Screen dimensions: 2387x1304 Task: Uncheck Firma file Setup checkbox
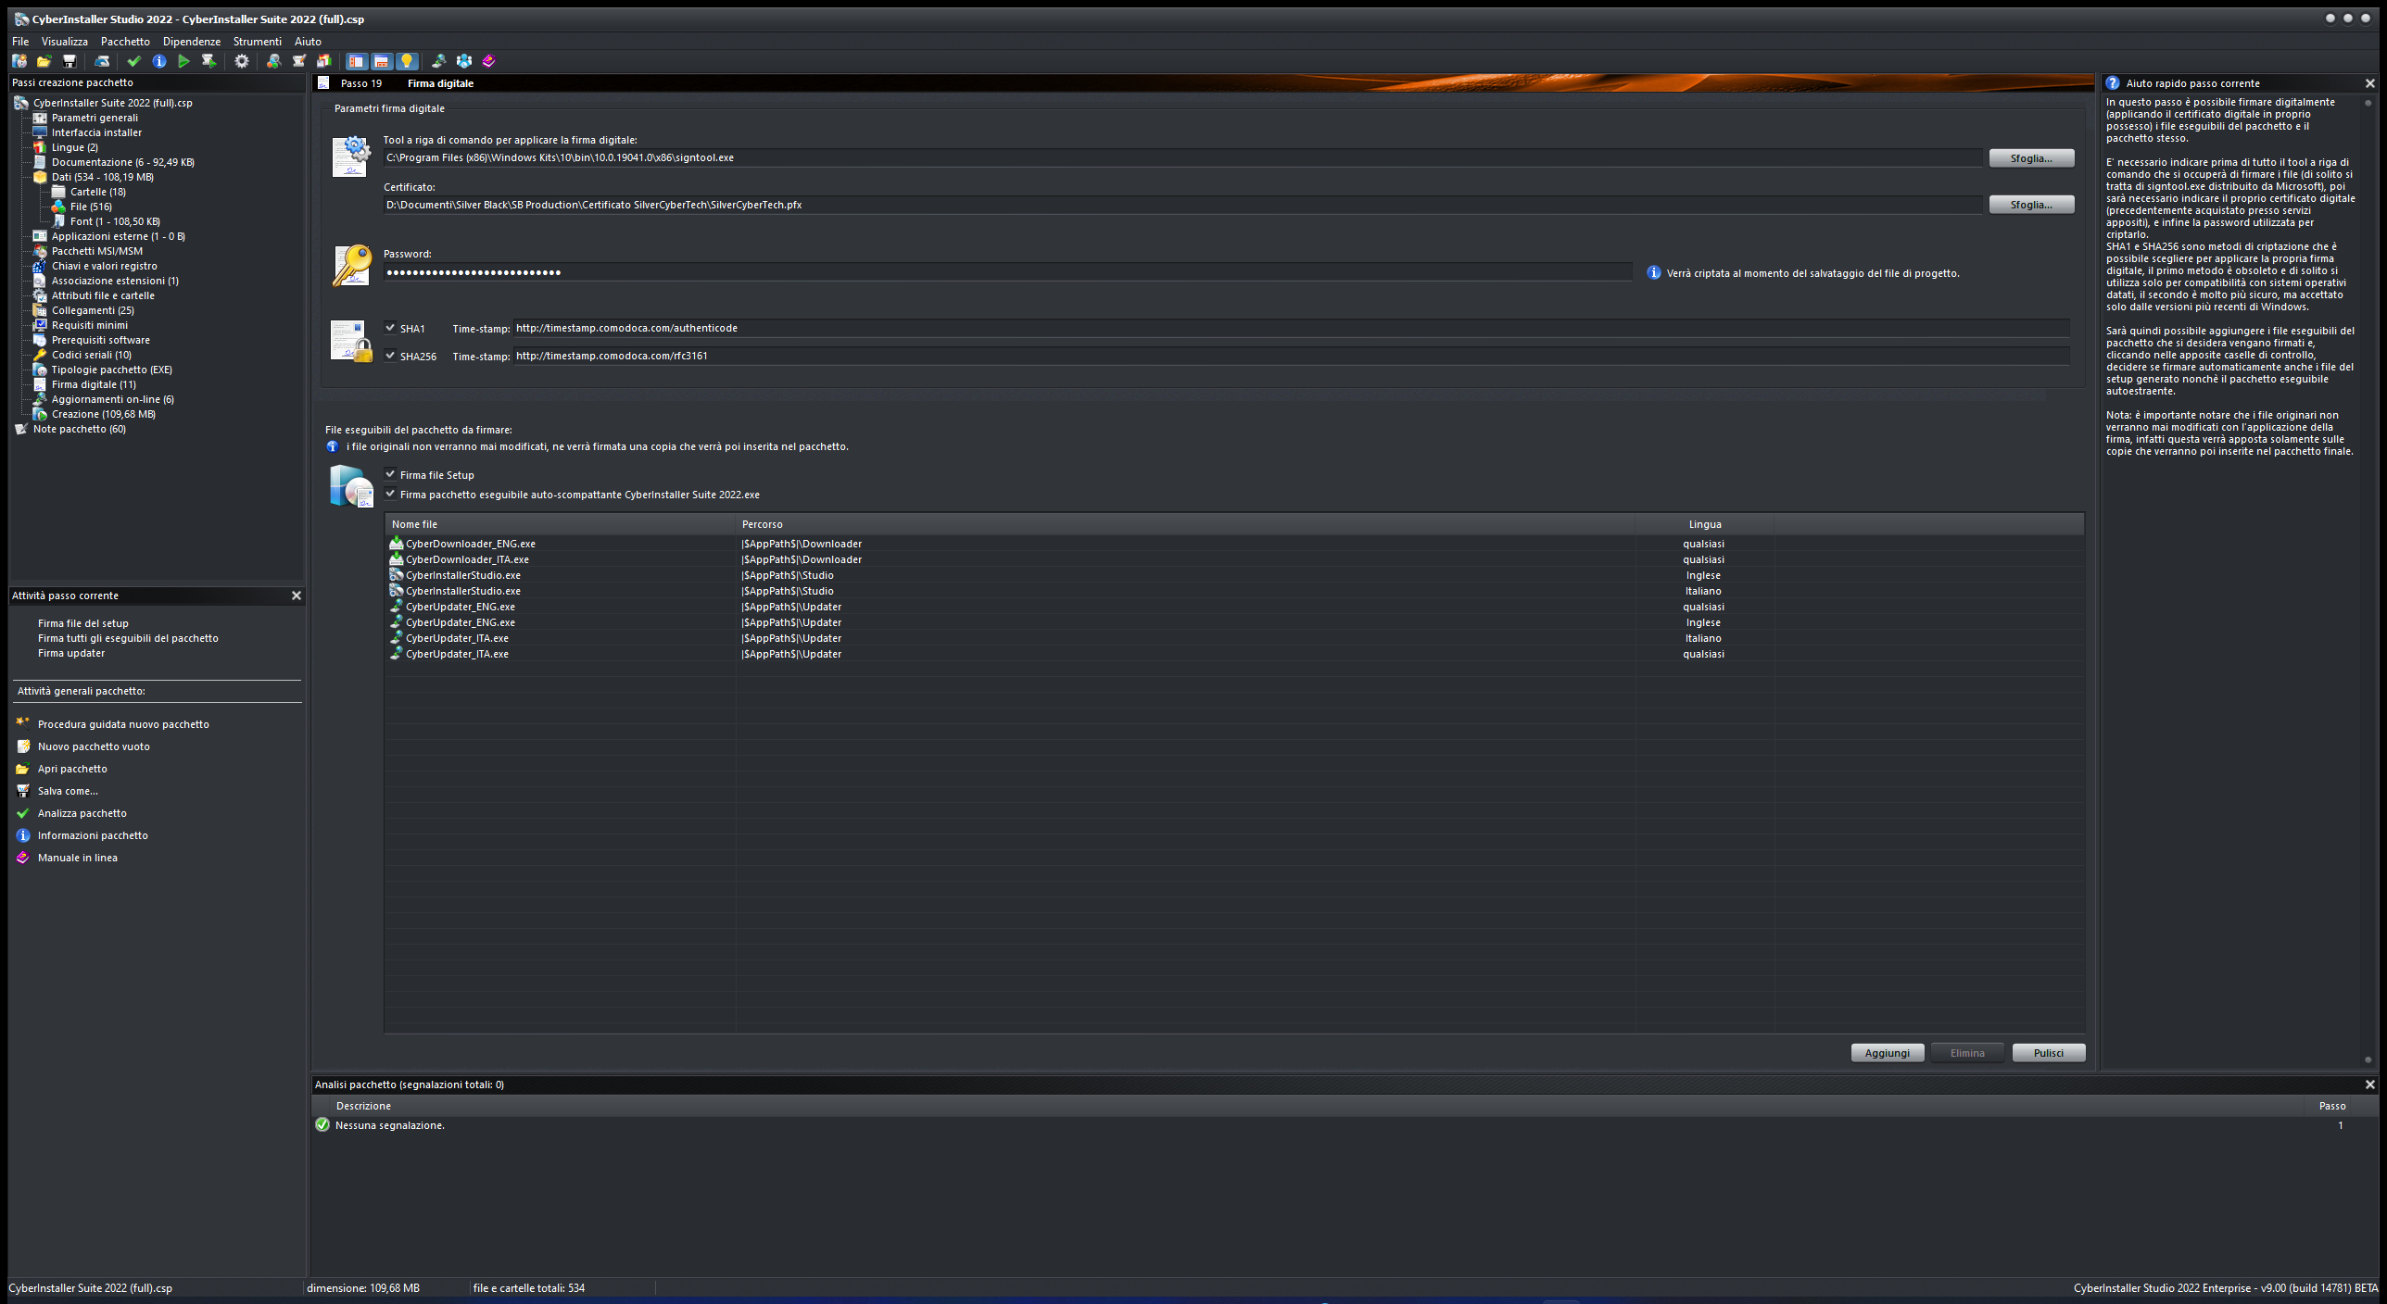point(390,474)
